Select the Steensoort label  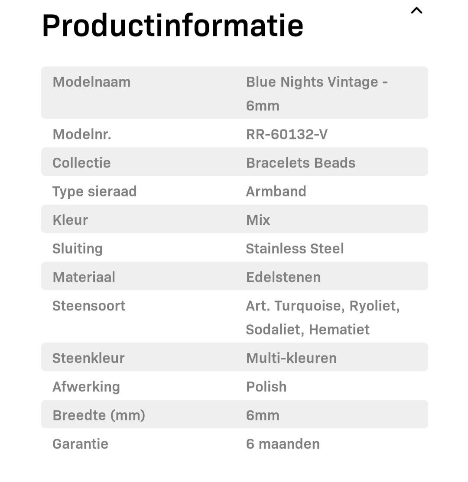pos(89,306)
